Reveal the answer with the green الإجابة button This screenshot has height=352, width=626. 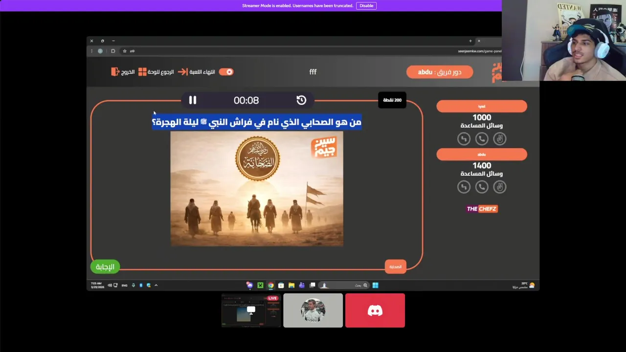click(105, 266)
